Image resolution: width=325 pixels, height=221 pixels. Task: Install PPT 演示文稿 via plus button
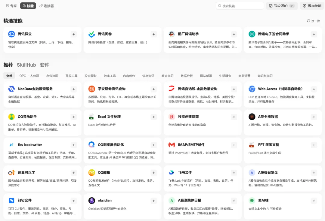pos(314,145)
